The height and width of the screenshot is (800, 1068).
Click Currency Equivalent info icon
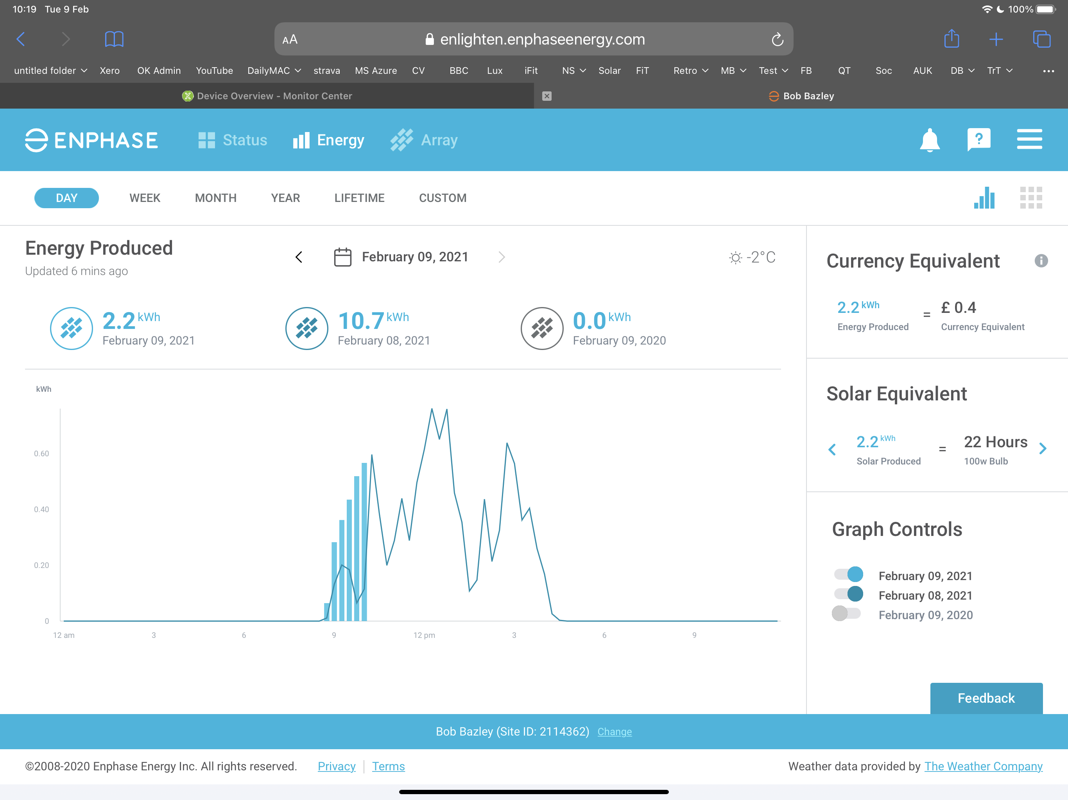1041,261
